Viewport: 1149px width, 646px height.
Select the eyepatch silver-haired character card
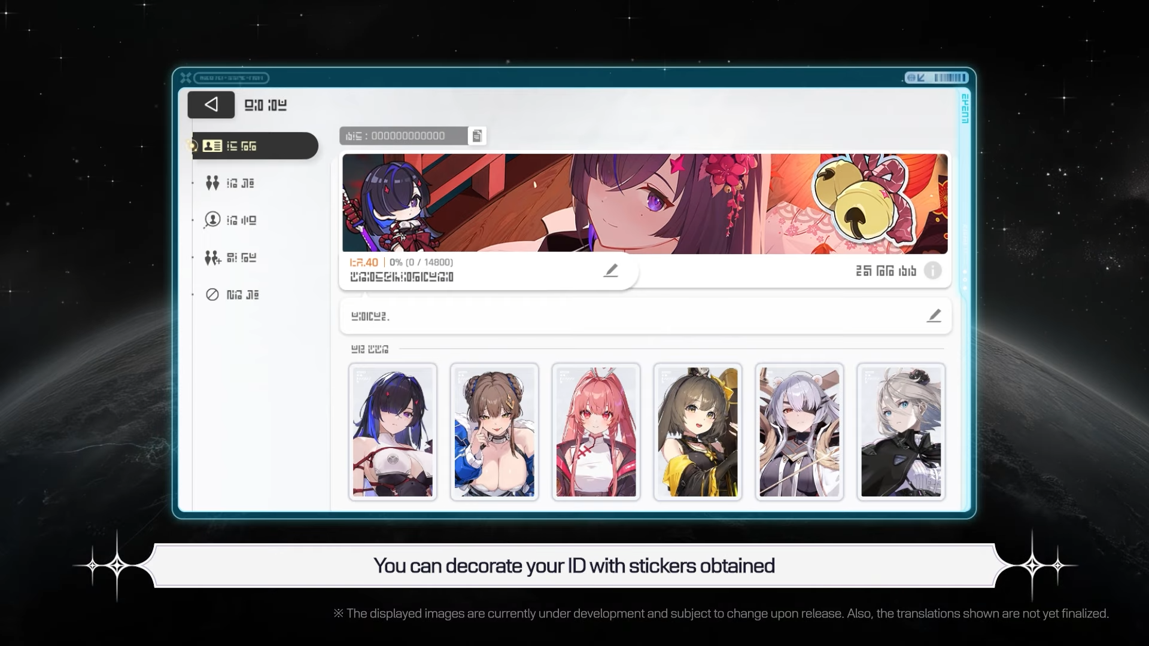coord(800,432)
